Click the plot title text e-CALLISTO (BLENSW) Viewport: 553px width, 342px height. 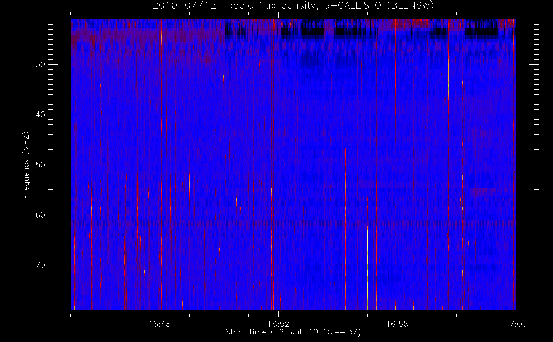379,6
